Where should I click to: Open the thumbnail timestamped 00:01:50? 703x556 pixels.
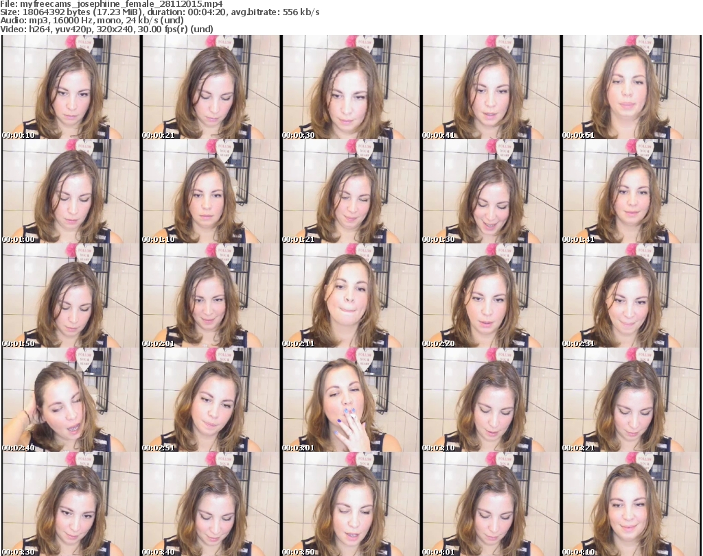(x=71, y=295)
